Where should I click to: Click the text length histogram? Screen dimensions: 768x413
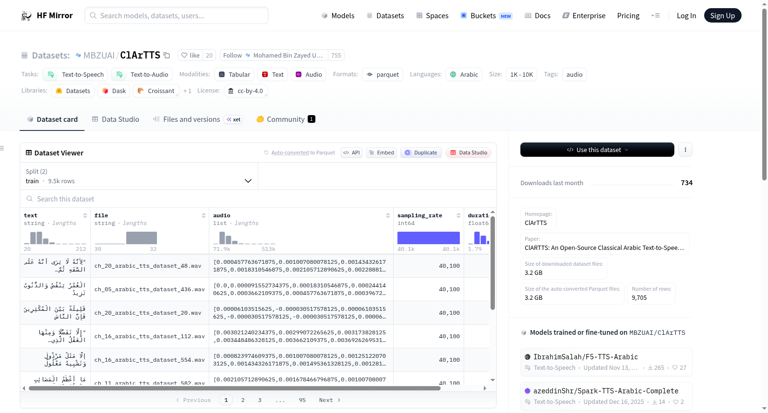click(55, 238)
